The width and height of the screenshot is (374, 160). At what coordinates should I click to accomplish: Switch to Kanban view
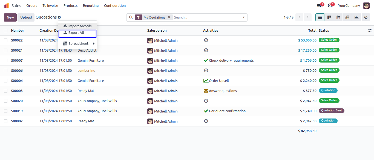(x=329, y=17)
